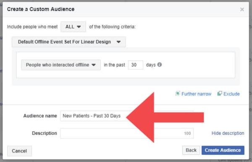Click the 100 character counter in Description
Image resolution: width=252 pixels, height=162 pixels.
click(187, 133)
